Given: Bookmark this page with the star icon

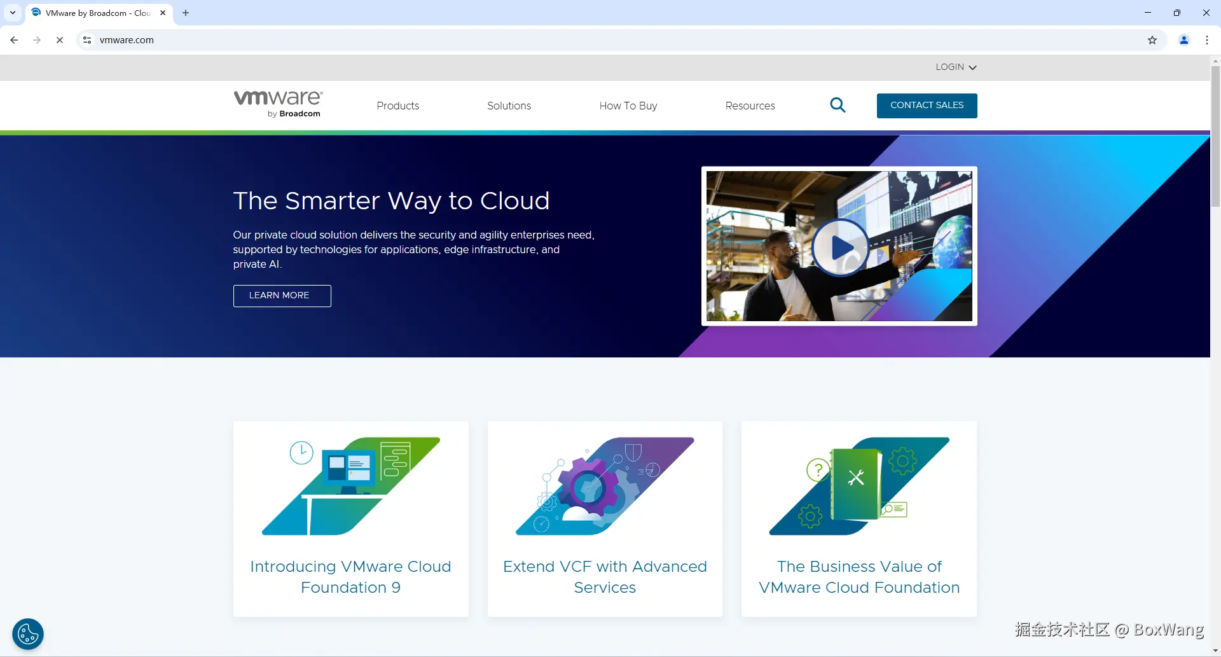Looking at the screenshot, I should tap(1152, 40).
